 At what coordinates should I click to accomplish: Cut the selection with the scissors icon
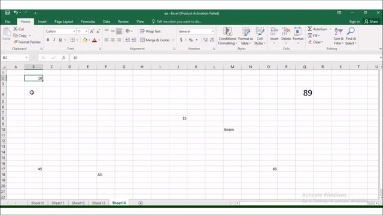pos(19,29)
